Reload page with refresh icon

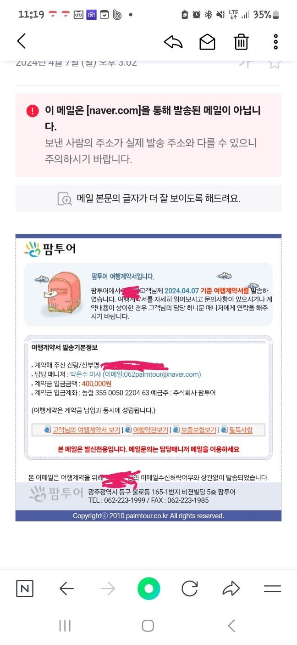tap(189, 588)
